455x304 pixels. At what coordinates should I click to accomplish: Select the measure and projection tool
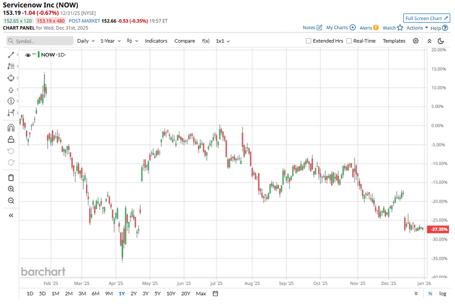(x=11, y=113)
